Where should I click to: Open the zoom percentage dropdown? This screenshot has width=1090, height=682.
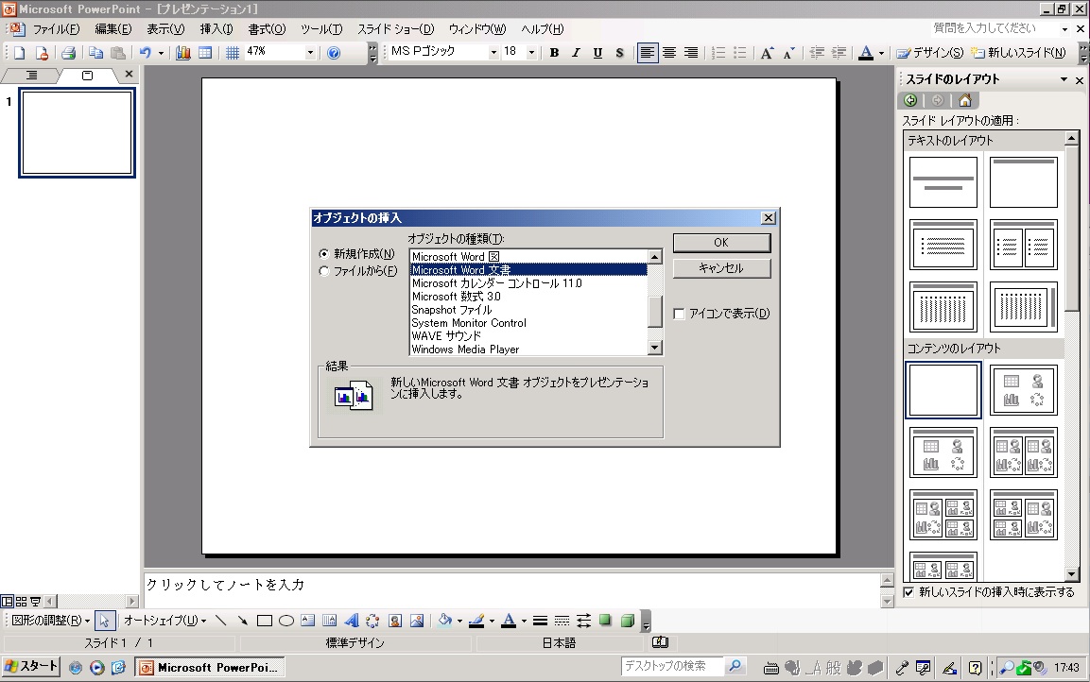pyautogui.click(x=310, y=53)
